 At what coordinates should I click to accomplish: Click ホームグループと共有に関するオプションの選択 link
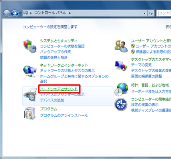coord(74,79)
